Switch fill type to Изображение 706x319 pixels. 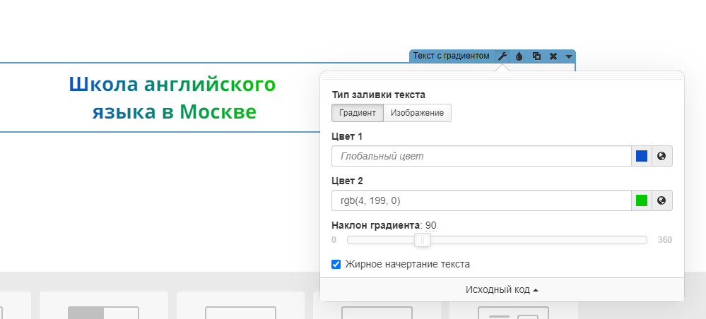point(417,113)
